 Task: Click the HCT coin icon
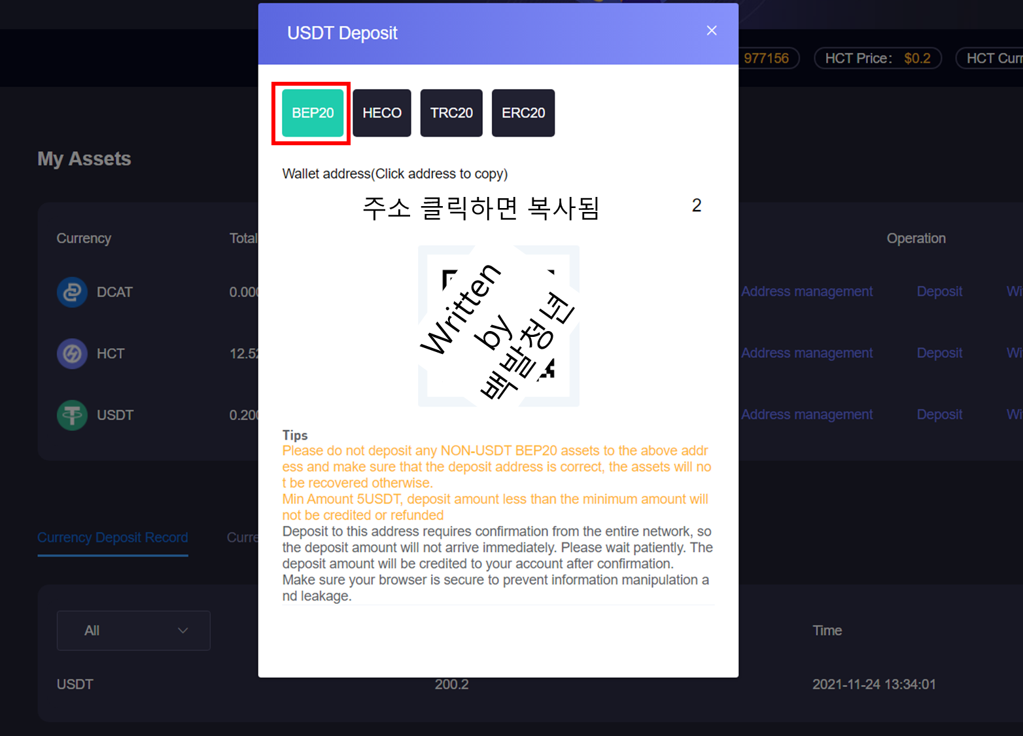(72, 353)
